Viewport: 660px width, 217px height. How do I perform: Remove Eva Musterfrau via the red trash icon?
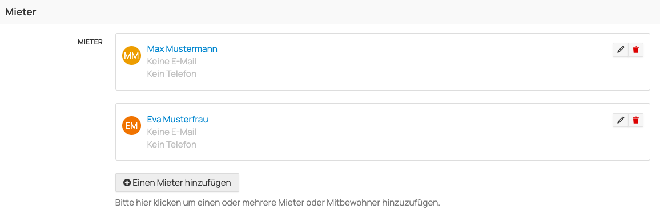(635, 120)
